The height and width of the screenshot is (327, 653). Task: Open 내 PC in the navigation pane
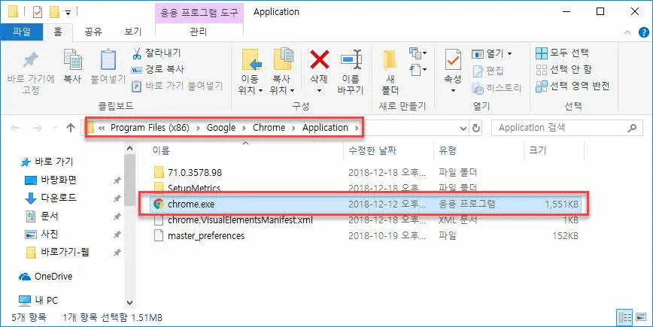38,300
